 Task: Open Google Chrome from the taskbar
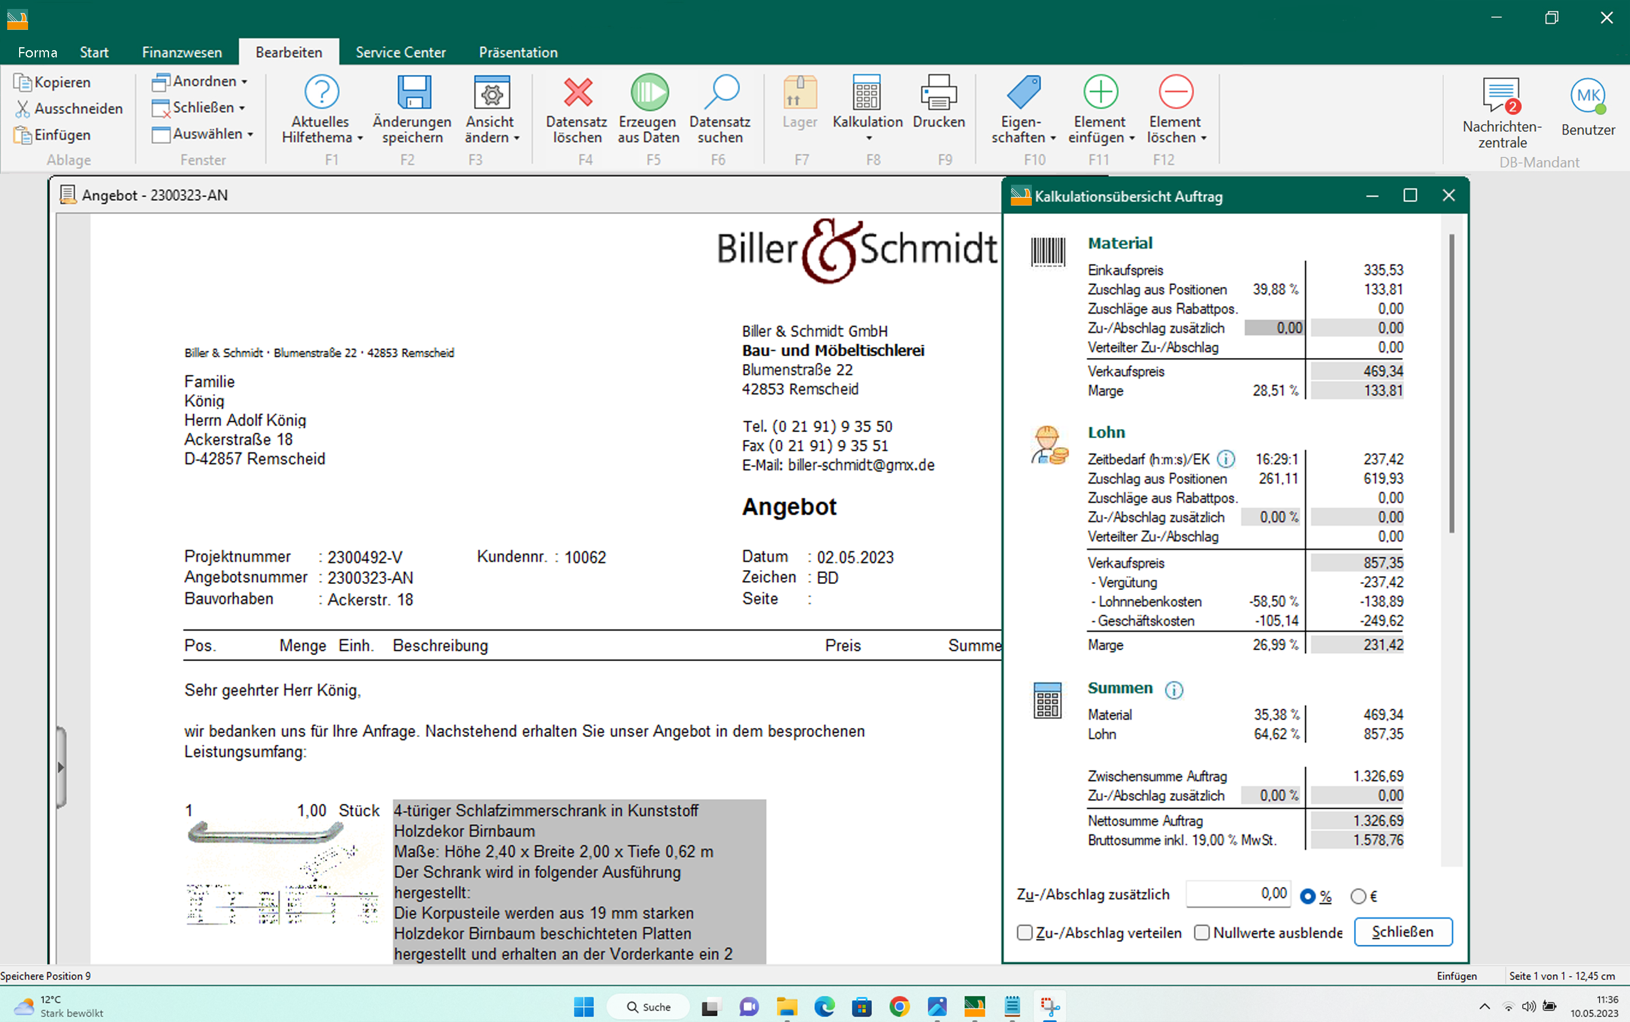899,1006
